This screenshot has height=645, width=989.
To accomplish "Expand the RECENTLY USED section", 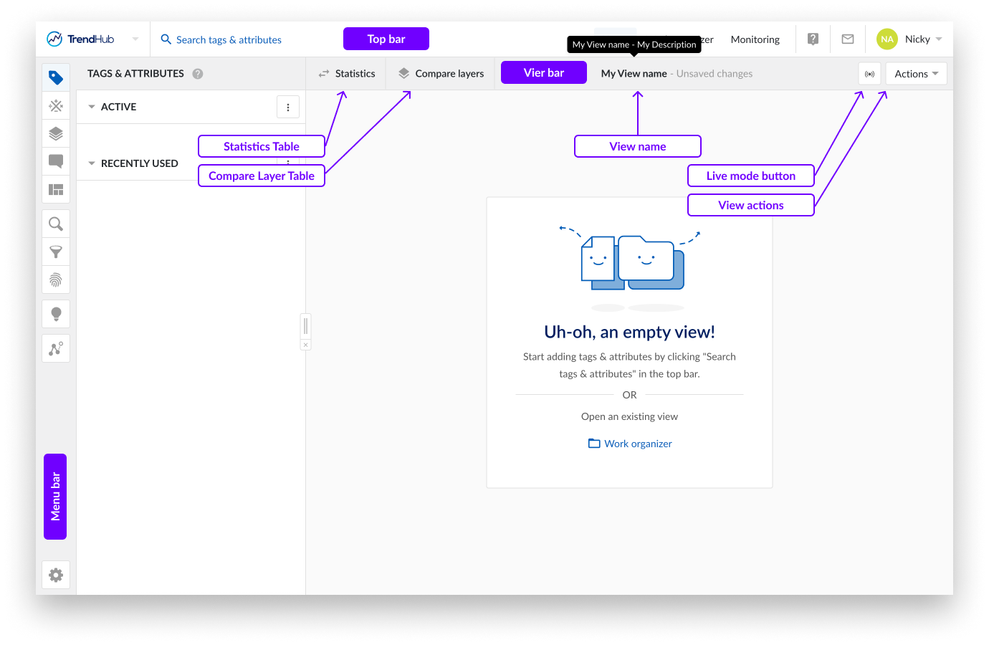I will pyautogui.click(x=91, y=163).
